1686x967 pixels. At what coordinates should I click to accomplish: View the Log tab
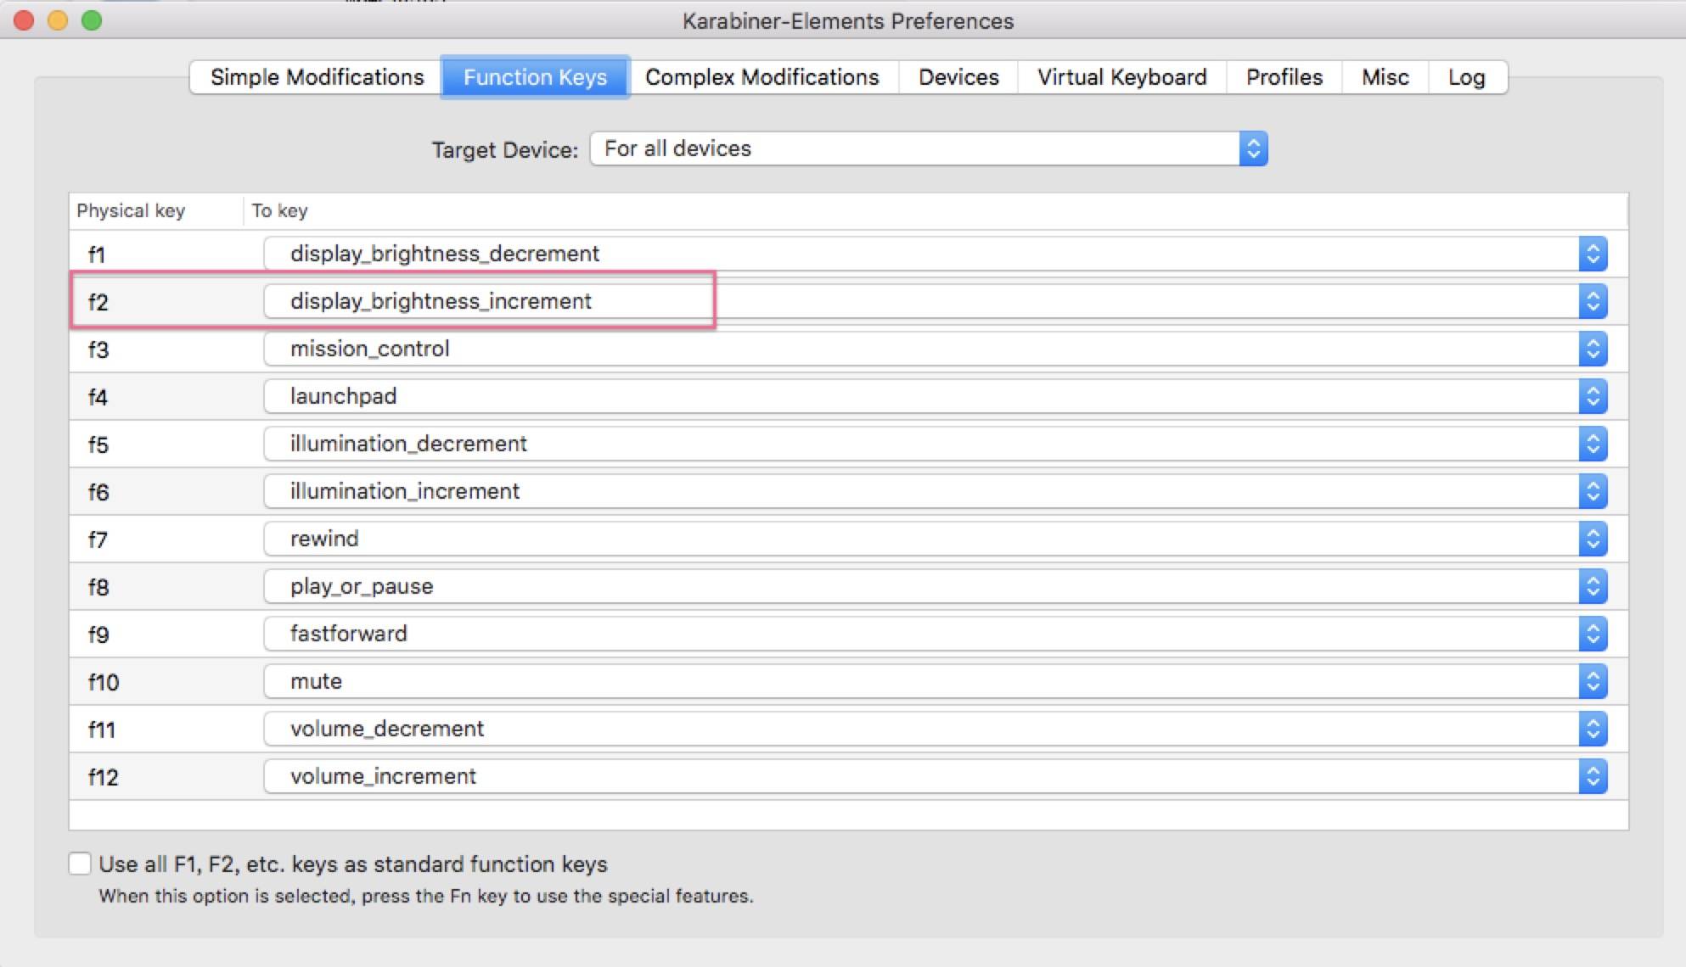(x=1466, y=77)
